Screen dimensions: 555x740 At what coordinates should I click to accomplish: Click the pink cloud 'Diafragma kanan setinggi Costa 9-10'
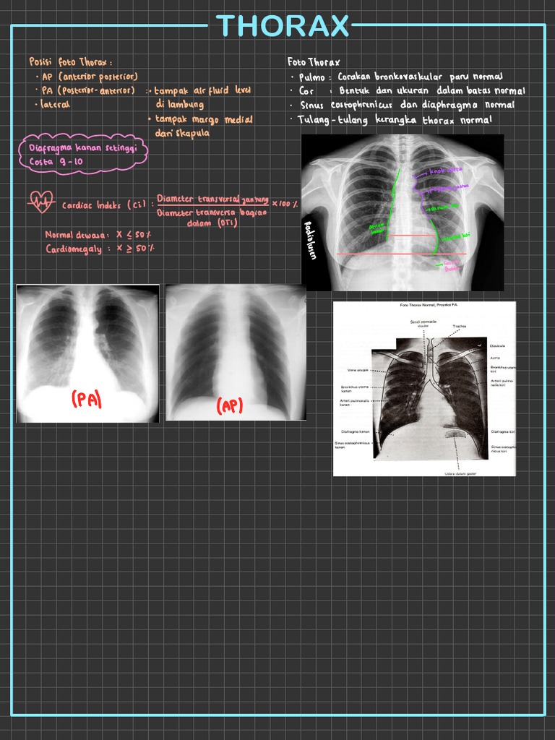83,155
